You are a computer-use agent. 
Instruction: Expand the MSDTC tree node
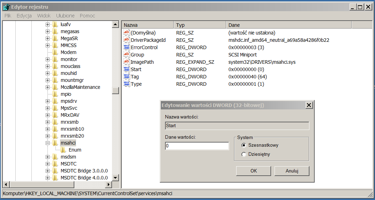point(47,164)
